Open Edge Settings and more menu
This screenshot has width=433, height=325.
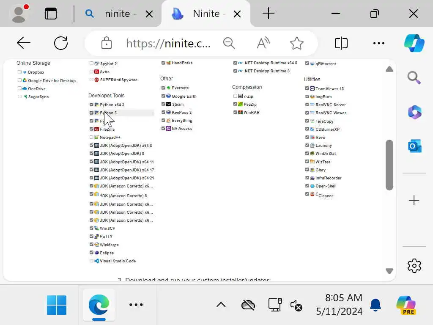tap(378, 43)
